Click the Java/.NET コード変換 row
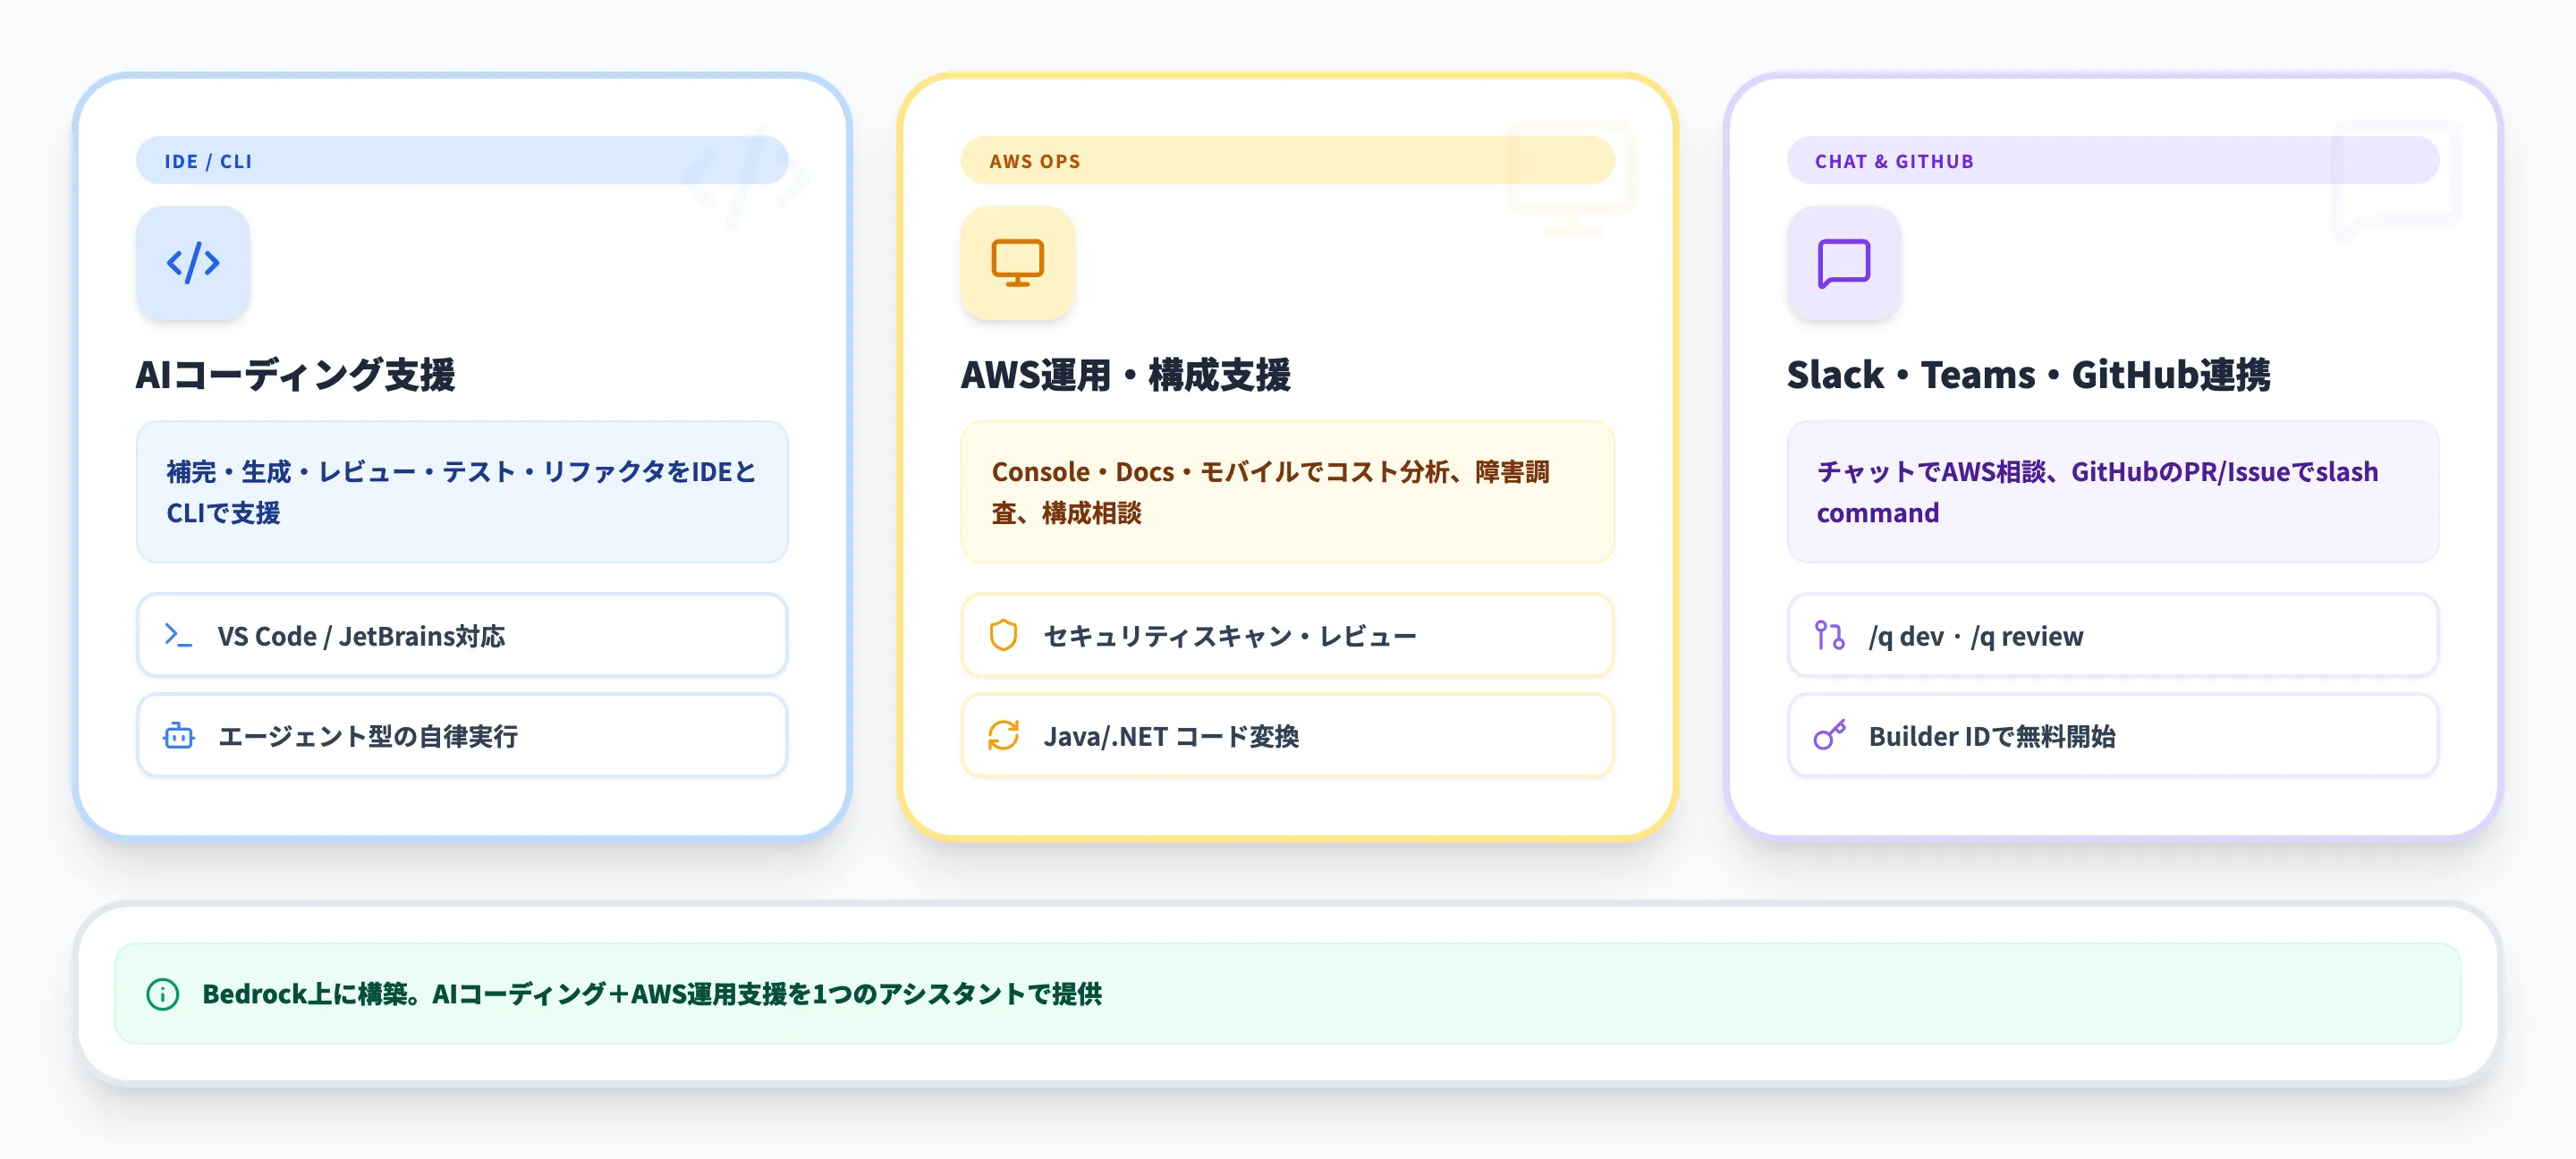 [1287, 736]
